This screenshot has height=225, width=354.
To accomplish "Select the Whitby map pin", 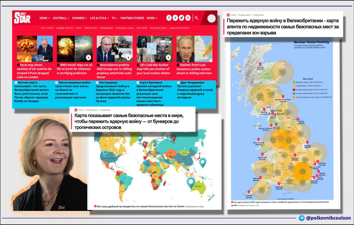I will [x=298, y=120].
